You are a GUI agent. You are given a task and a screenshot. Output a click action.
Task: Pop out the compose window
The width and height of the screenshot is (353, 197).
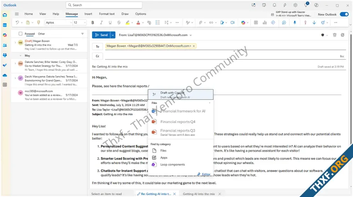tap(342, 35)
